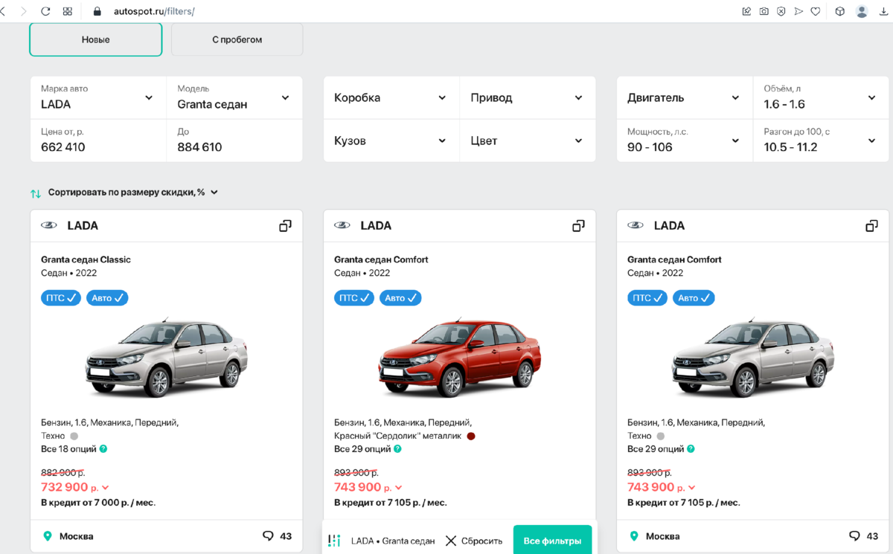Open 'Granta седан Classic' listing title
The height and width of the screenshot is (554, 893).
pyautogui.click(x=86, y=260)
